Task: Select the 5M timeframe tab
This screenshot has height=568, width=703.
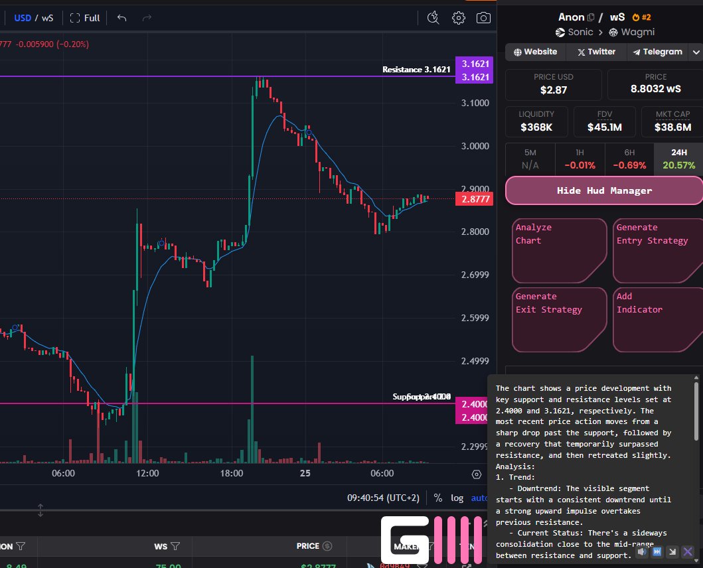Action: [530, 159]
